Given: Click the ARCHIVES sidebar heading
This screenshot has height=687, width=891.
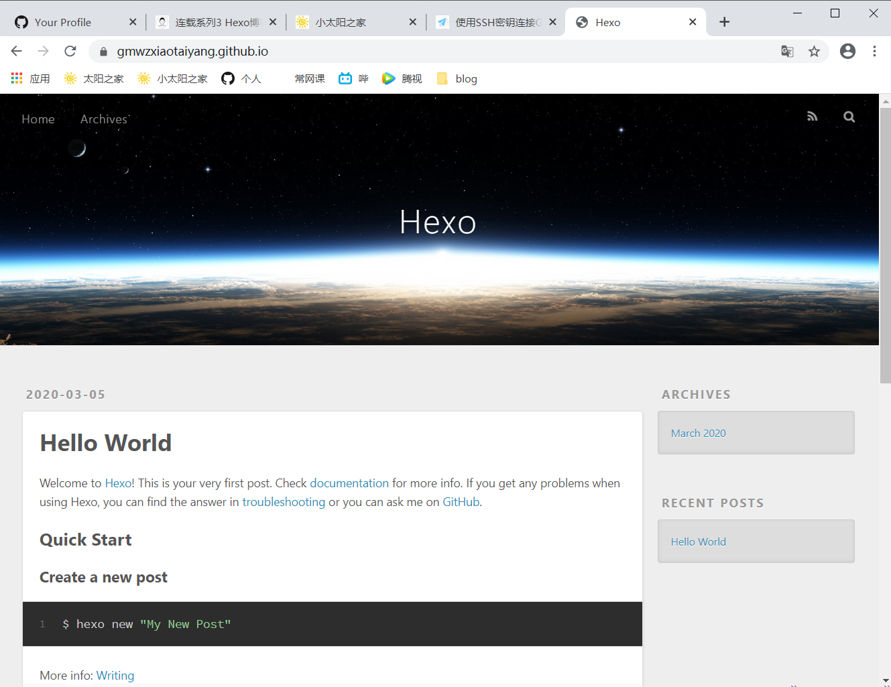Looking at the screenshot, I should (x=696, y=395).
